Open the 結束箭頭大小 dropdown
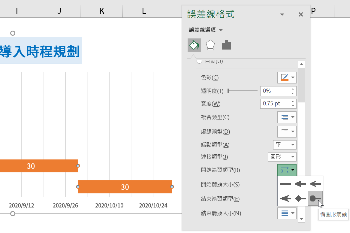 coord(287,213)
